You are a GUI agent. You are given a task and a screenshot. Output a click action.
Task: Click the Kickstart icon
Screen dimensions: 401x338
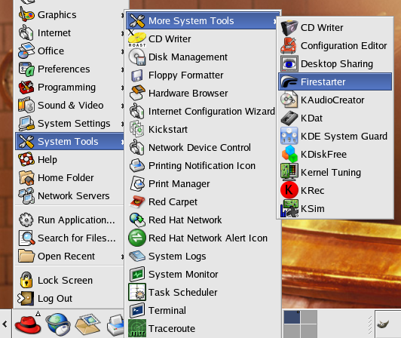[x=137, y=129]
